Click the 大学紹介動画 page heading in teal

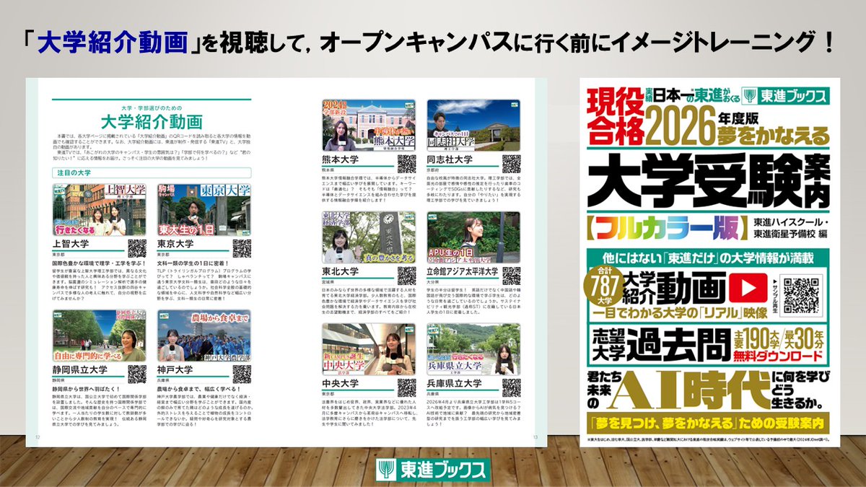pyautogui.click(x=152, y=120)
